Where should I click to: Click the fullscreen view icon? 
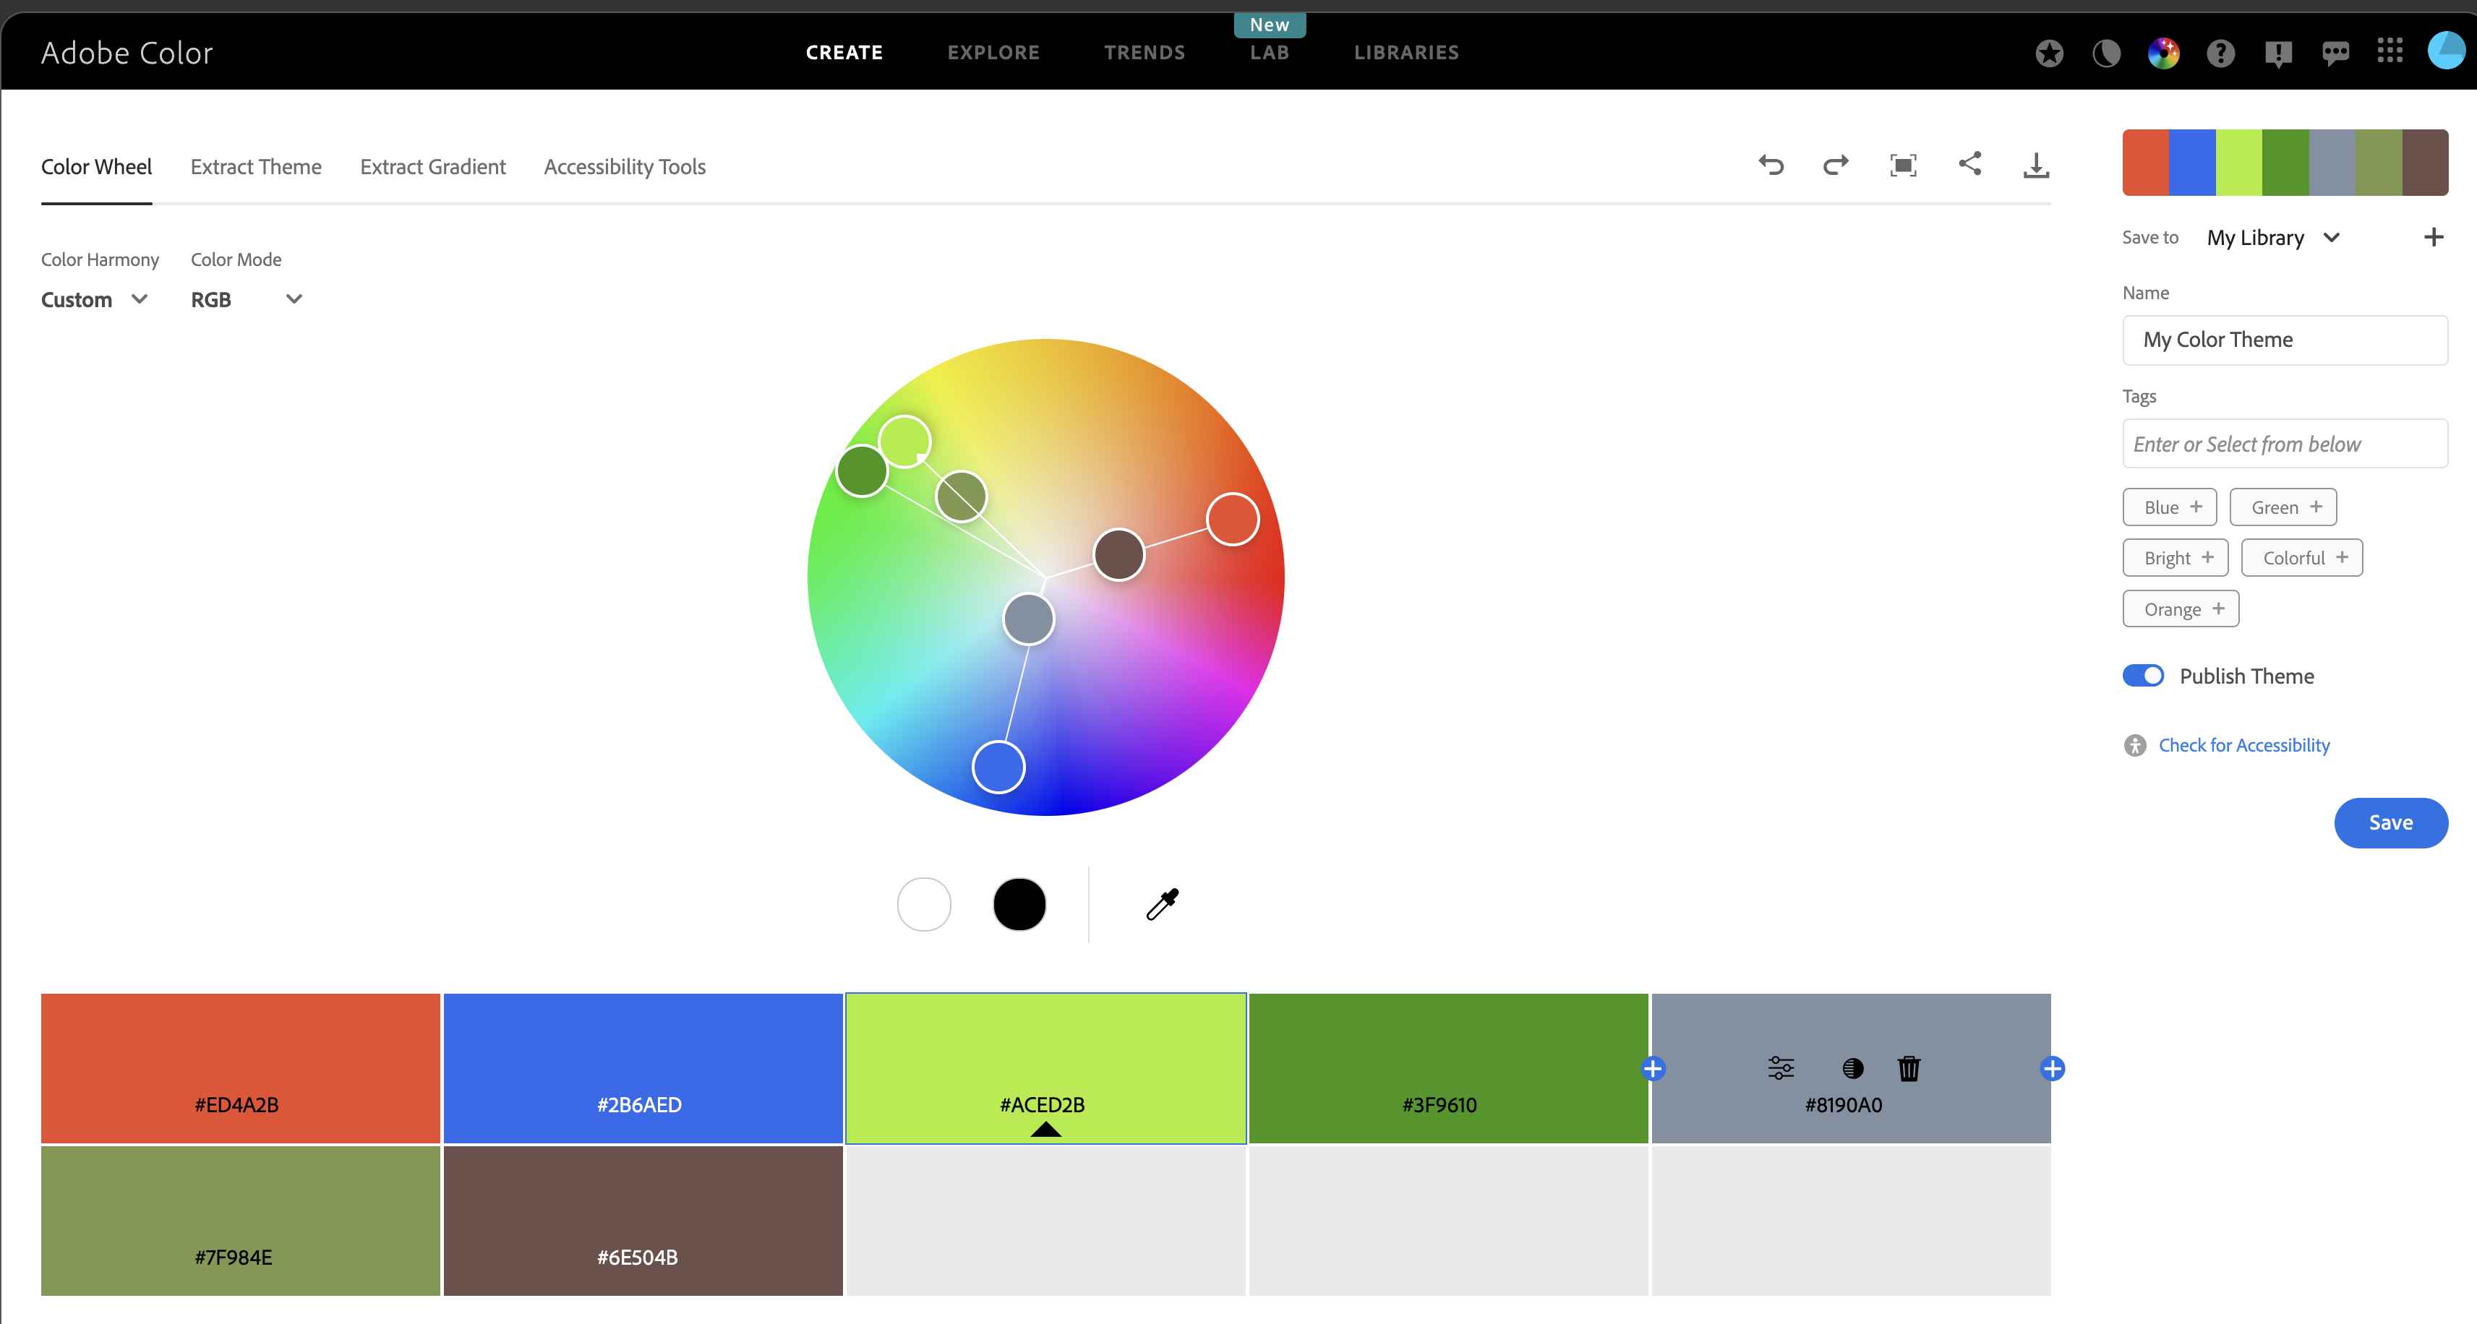click(1903, 165)
